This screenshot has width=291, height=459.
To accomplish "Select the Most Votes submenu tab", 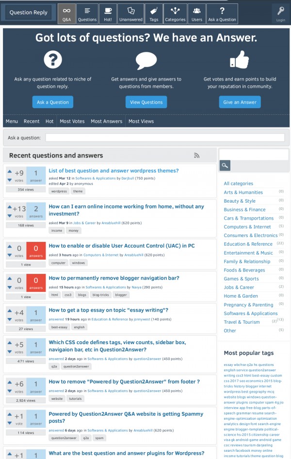I will 72,121.
